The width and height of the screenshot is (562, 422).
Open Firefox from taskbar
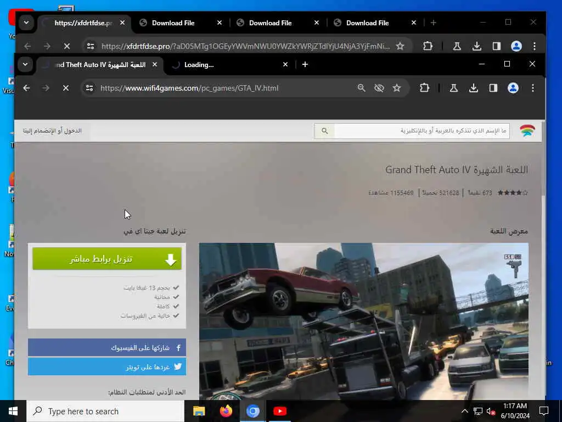coord(226,411)
